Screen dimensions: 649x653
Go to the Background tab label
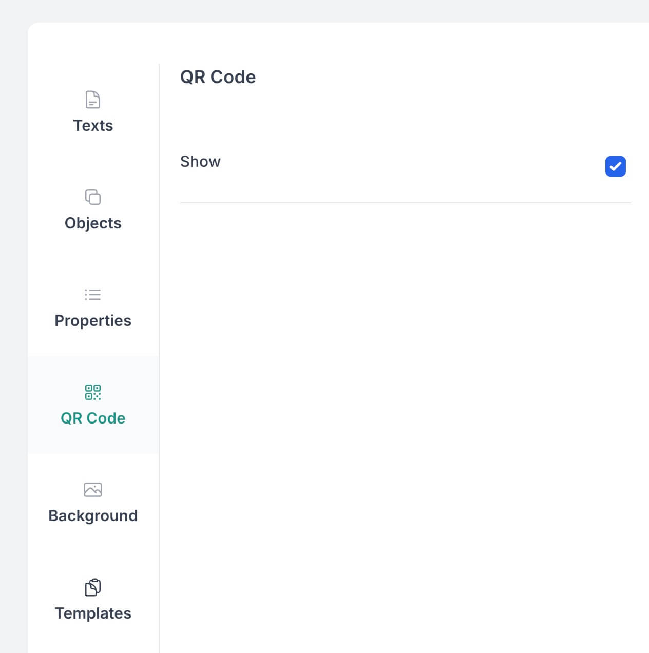click(93, 516)
